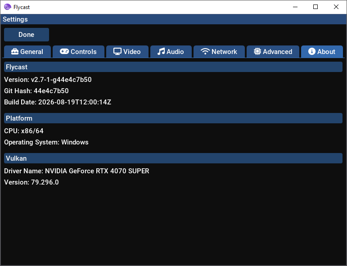347x266 pixels.
Task: Click the Version v2.7-1-g44e4c7b50 text
Action: 48,80
